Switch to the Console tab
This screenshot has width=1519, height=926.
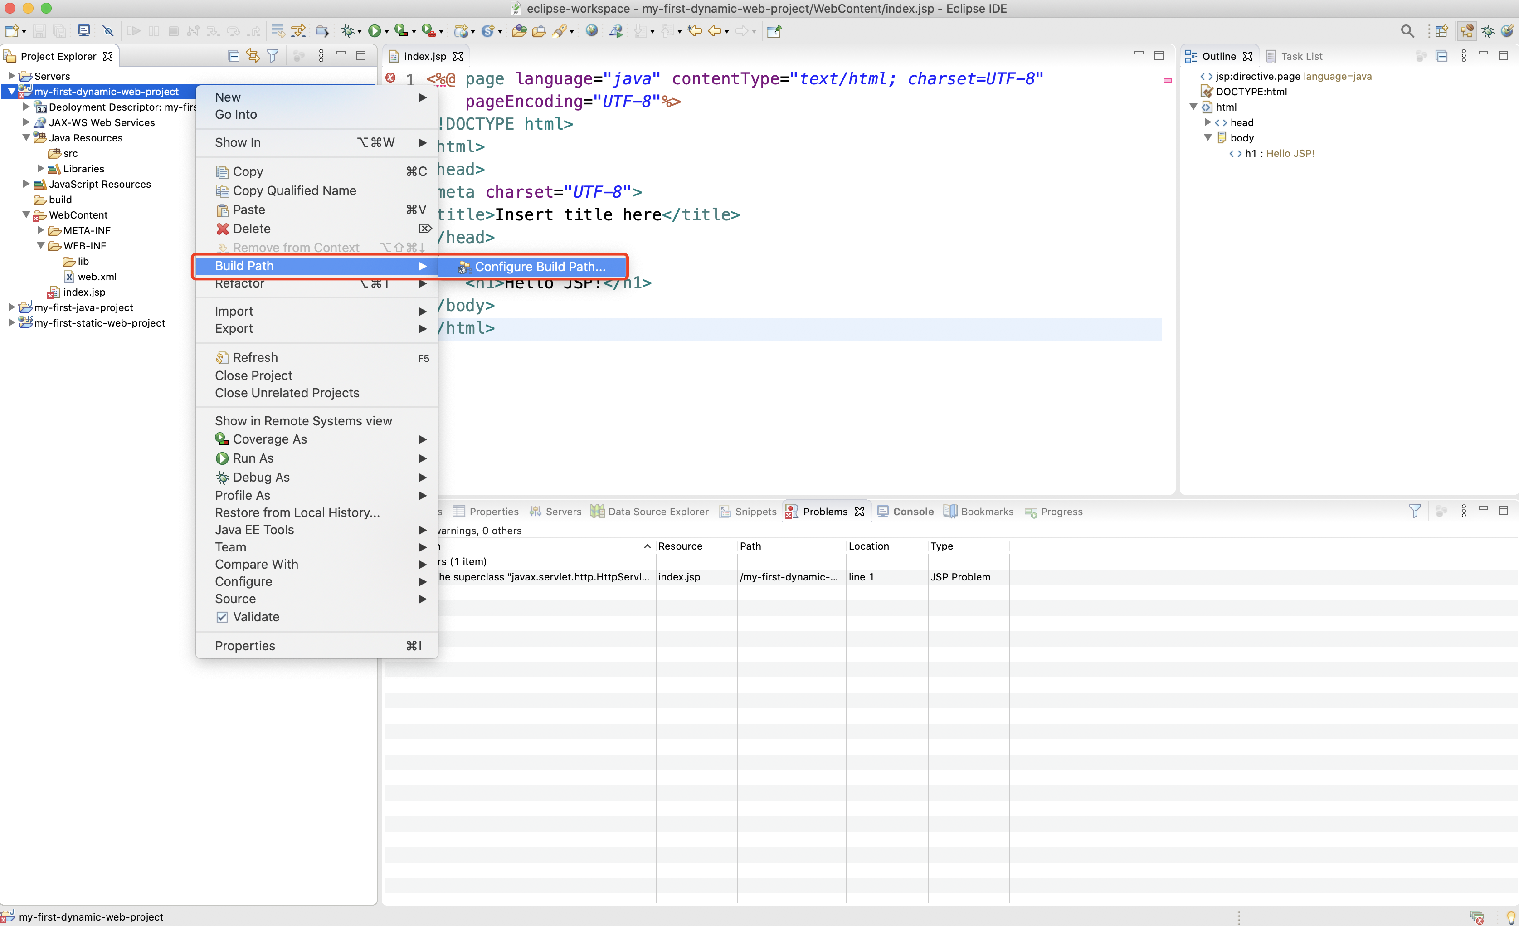[x=906, y=511]
